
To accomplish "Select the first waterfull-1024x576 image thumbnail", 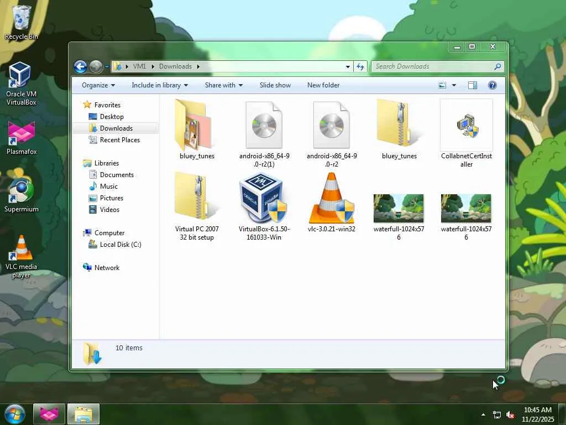I will click(x=399, y=217).
